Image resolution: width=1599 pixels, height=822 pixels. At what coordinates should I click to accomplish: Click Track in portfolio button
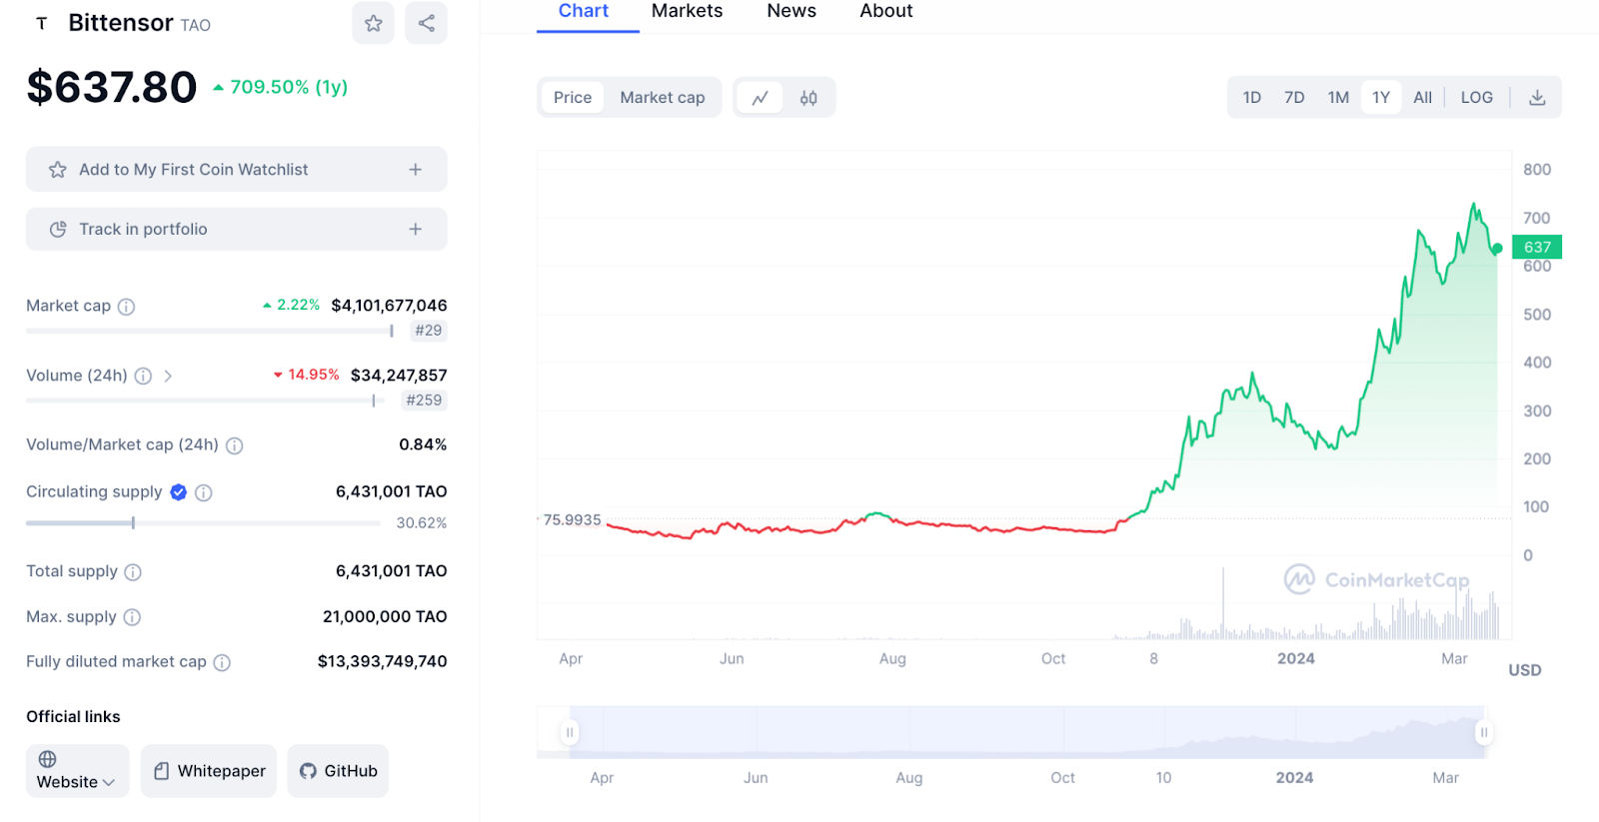pos(237,230)
